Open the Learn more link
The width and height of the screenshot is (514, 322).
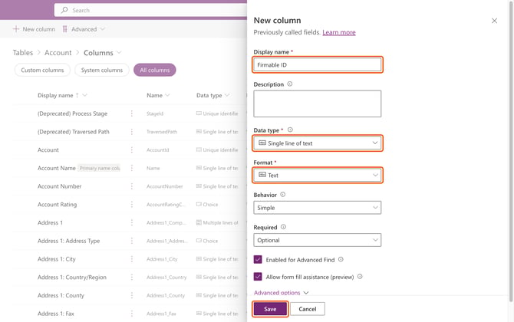tap(339, 32)
